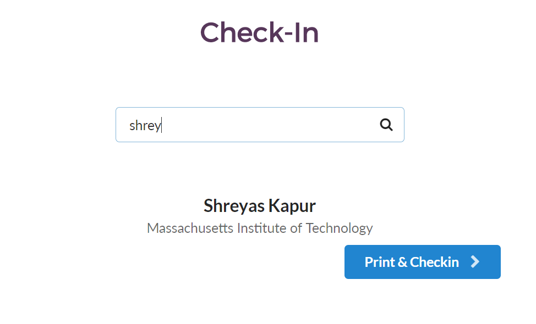Screen dimensions: 536x324
Task: Focus the search field containing 'shrey'
Action: click(260, 125)
